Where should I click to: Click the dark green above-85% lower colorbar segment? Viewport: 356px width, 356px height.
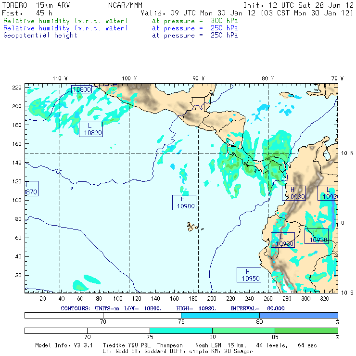pos(306,331)
